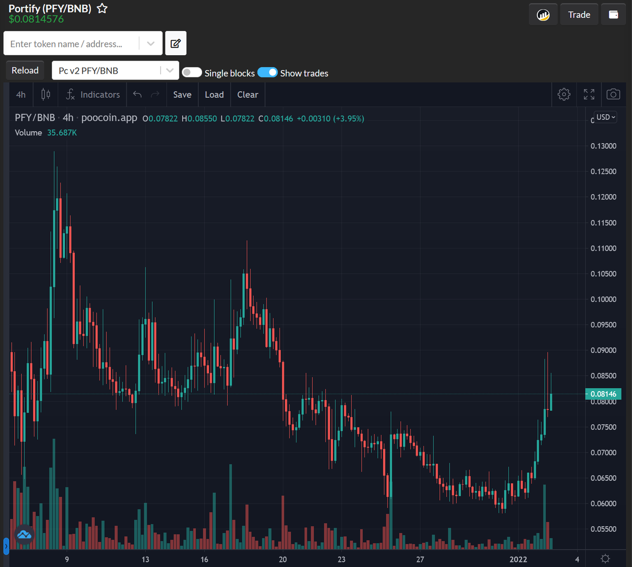Image resolution: width=632 pixels, height=567 pixels.
Task: Click the 0.13000 price axis label
Action: 604,146
